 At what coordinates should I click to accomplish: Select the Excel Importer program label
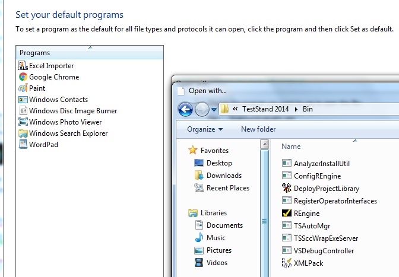click(x=52, y=66)
